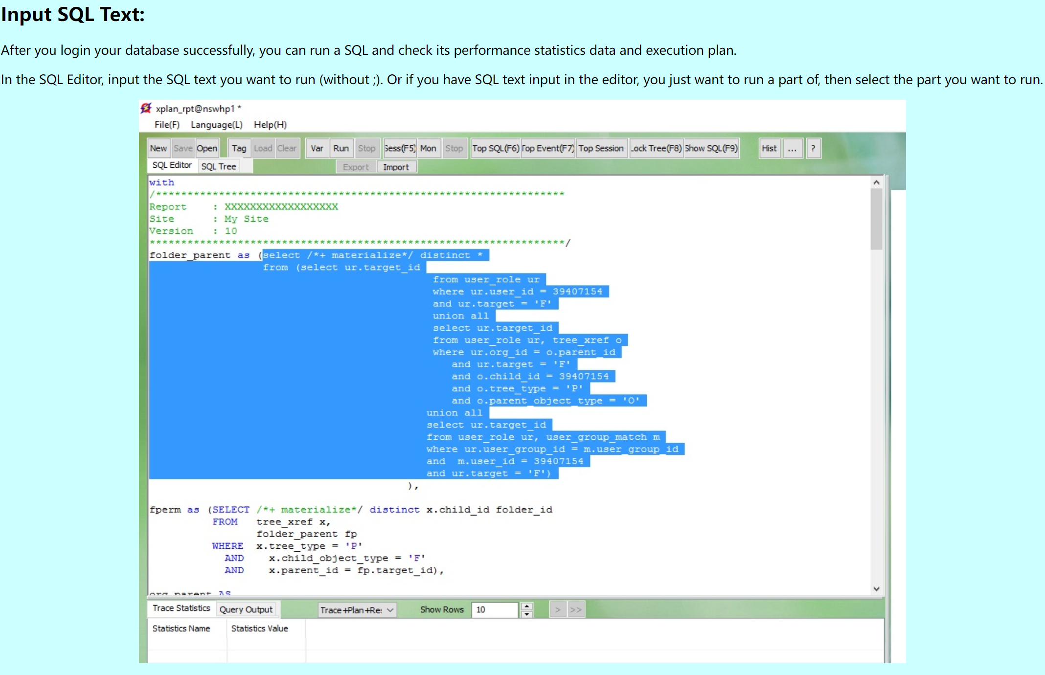Switch to the SQL Tree tab

coord(219,166)
